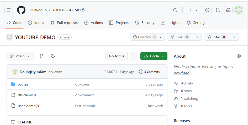Open the create new plus menu
Viewport: 248px width, 125px height.
point(193,10)
